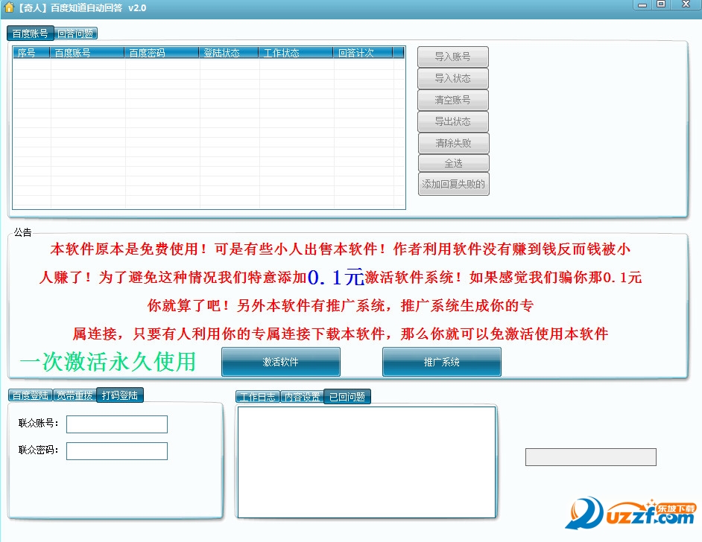Click the 百度账号 column header
Image resolution: width=702 pixels, height=542 pixels.
(87, 53)
